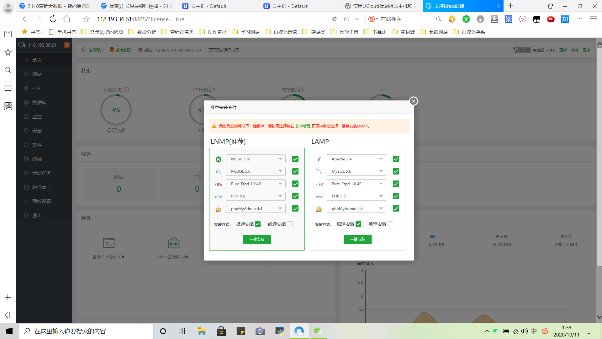Open LAMP Pure-Ftpd 1.0.49 dropdown
The height and width of the screenshot is (339, 602).
tap(356, 184)
